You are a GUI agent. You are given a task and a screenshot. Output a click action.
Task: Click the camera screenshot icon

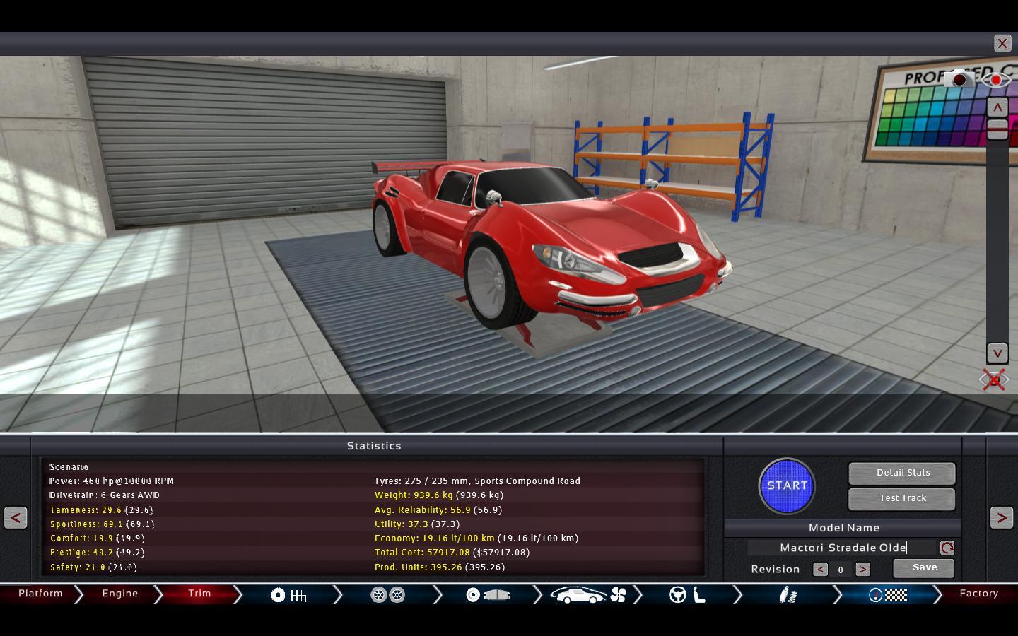(959, 79)
